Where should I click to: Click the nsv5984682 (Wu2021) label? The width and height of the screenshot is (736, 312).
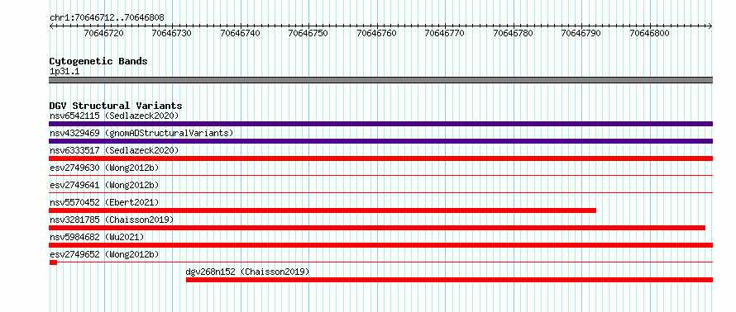97,237
